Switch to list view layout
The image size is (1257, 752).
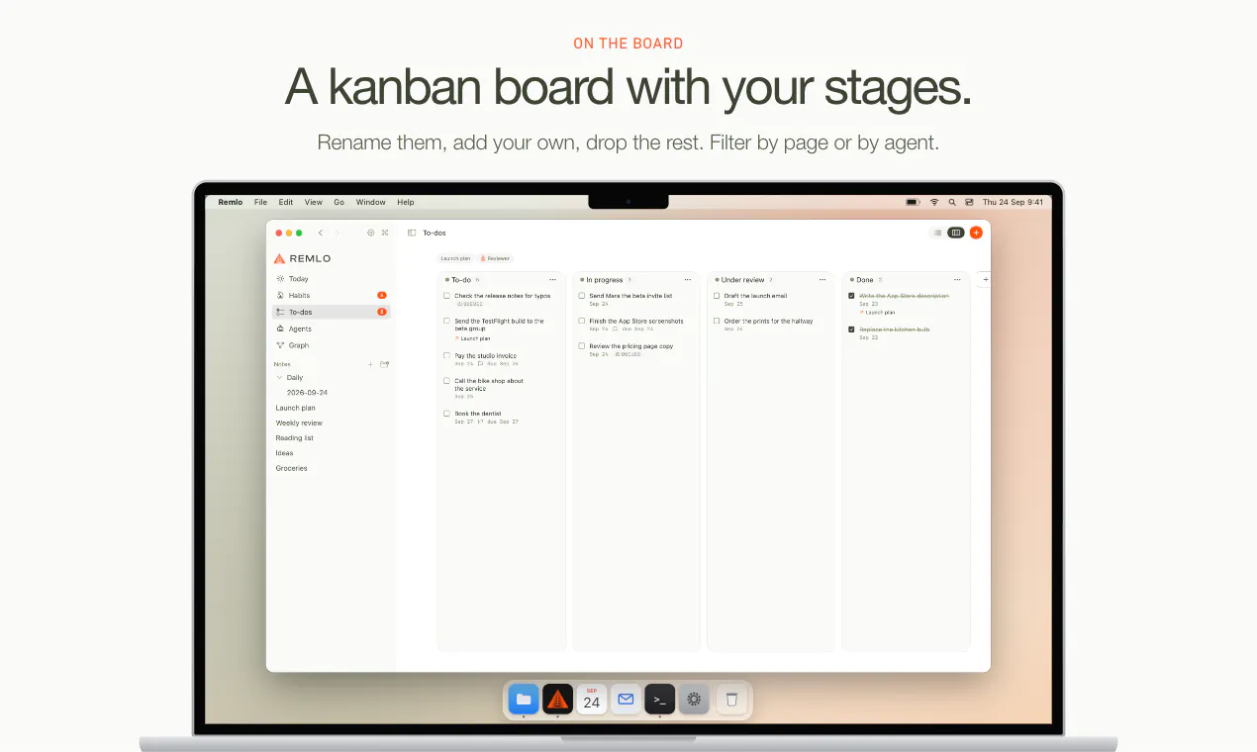(x=937, y=233)
